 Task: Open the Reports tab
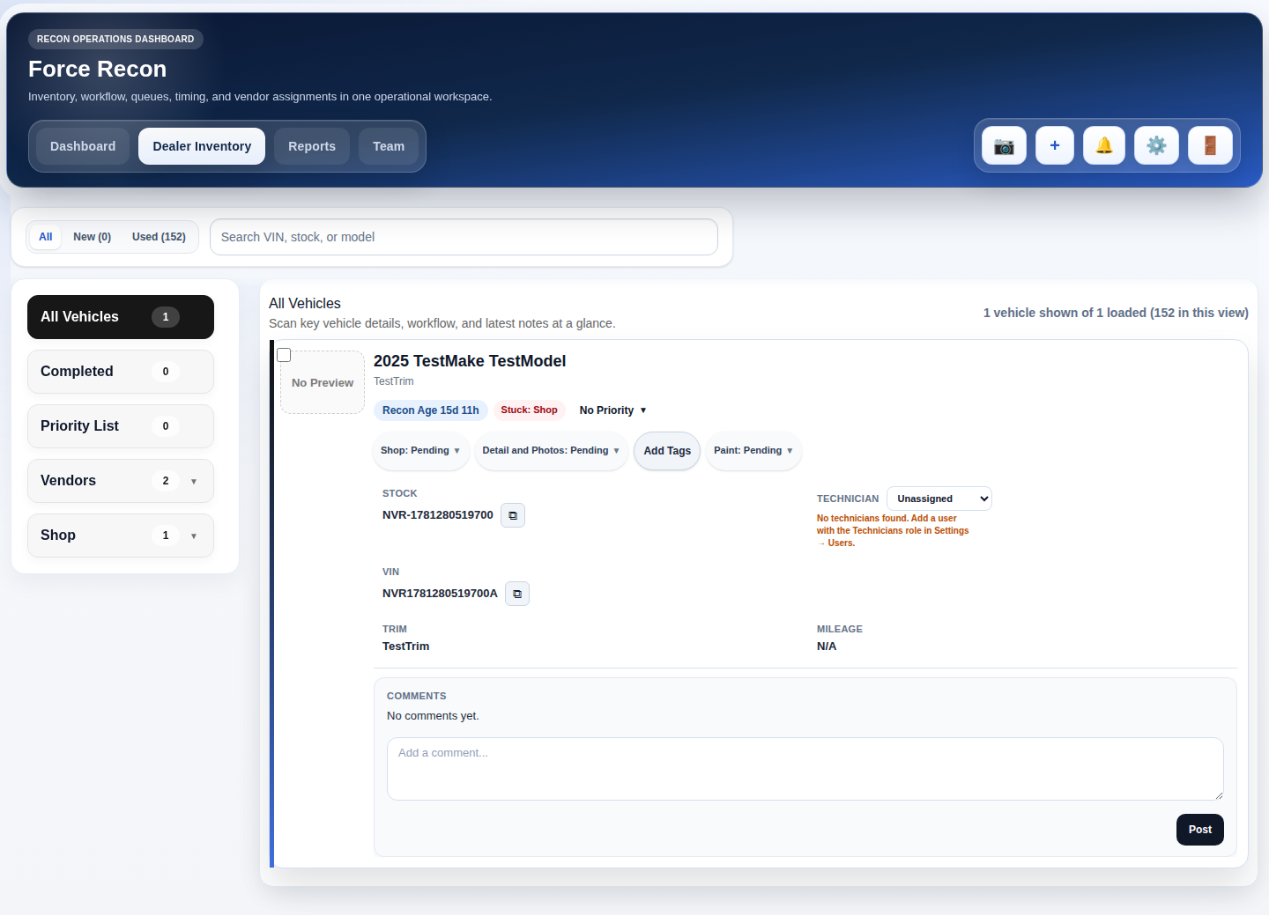click(x=312, y=146)
